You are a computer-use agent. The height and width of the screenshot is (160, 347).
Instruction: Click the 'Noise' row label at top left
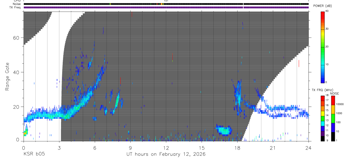(x=17, y=4)
